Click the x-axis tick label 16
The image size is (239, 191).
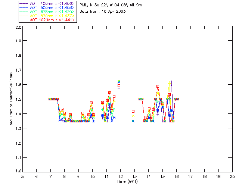pos(177,176)
